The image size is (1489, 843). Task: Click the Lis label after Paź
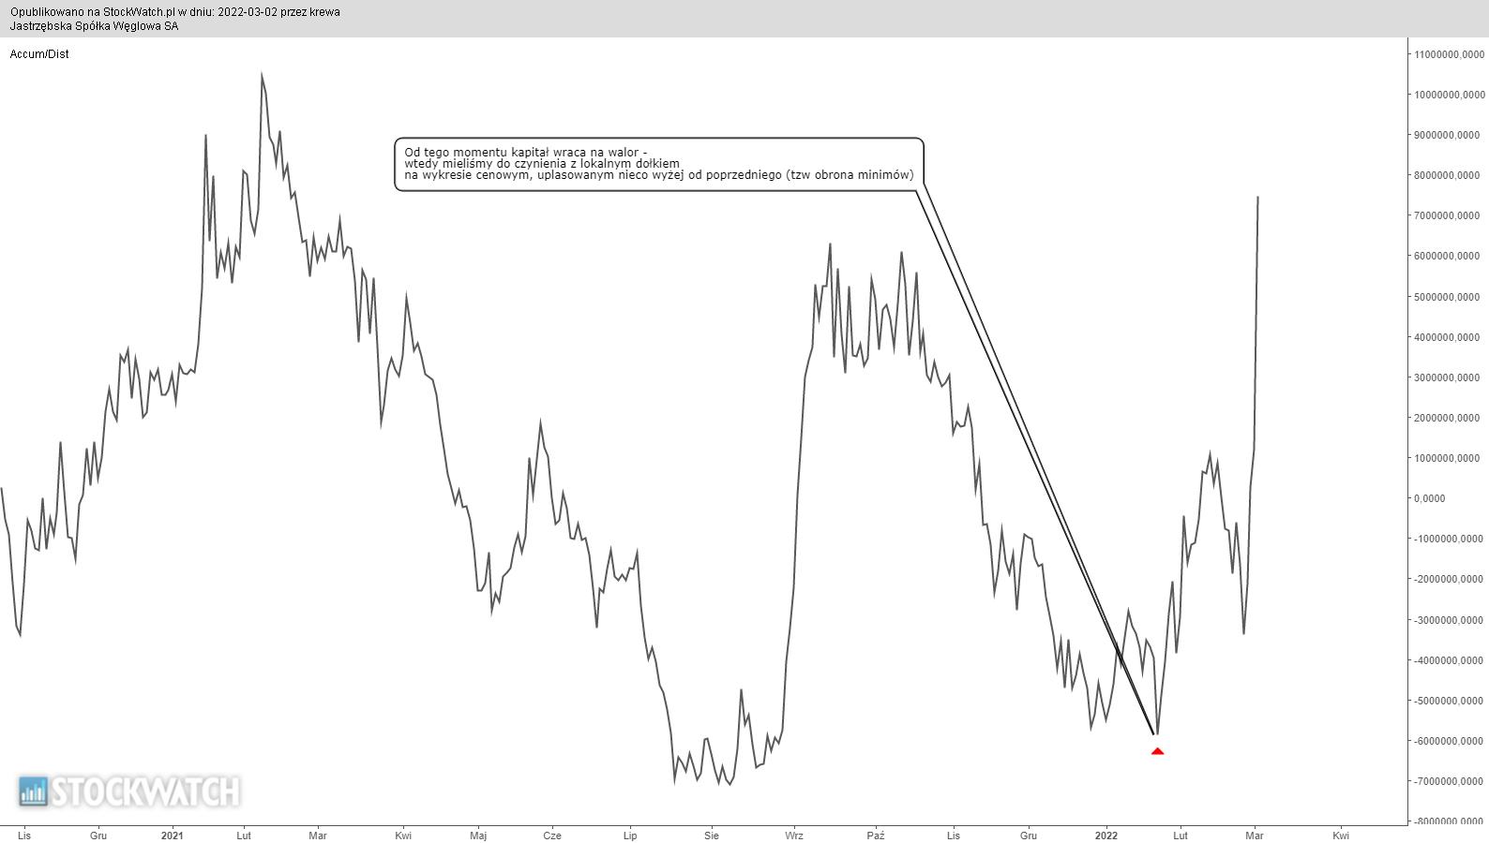pos(954,836)
